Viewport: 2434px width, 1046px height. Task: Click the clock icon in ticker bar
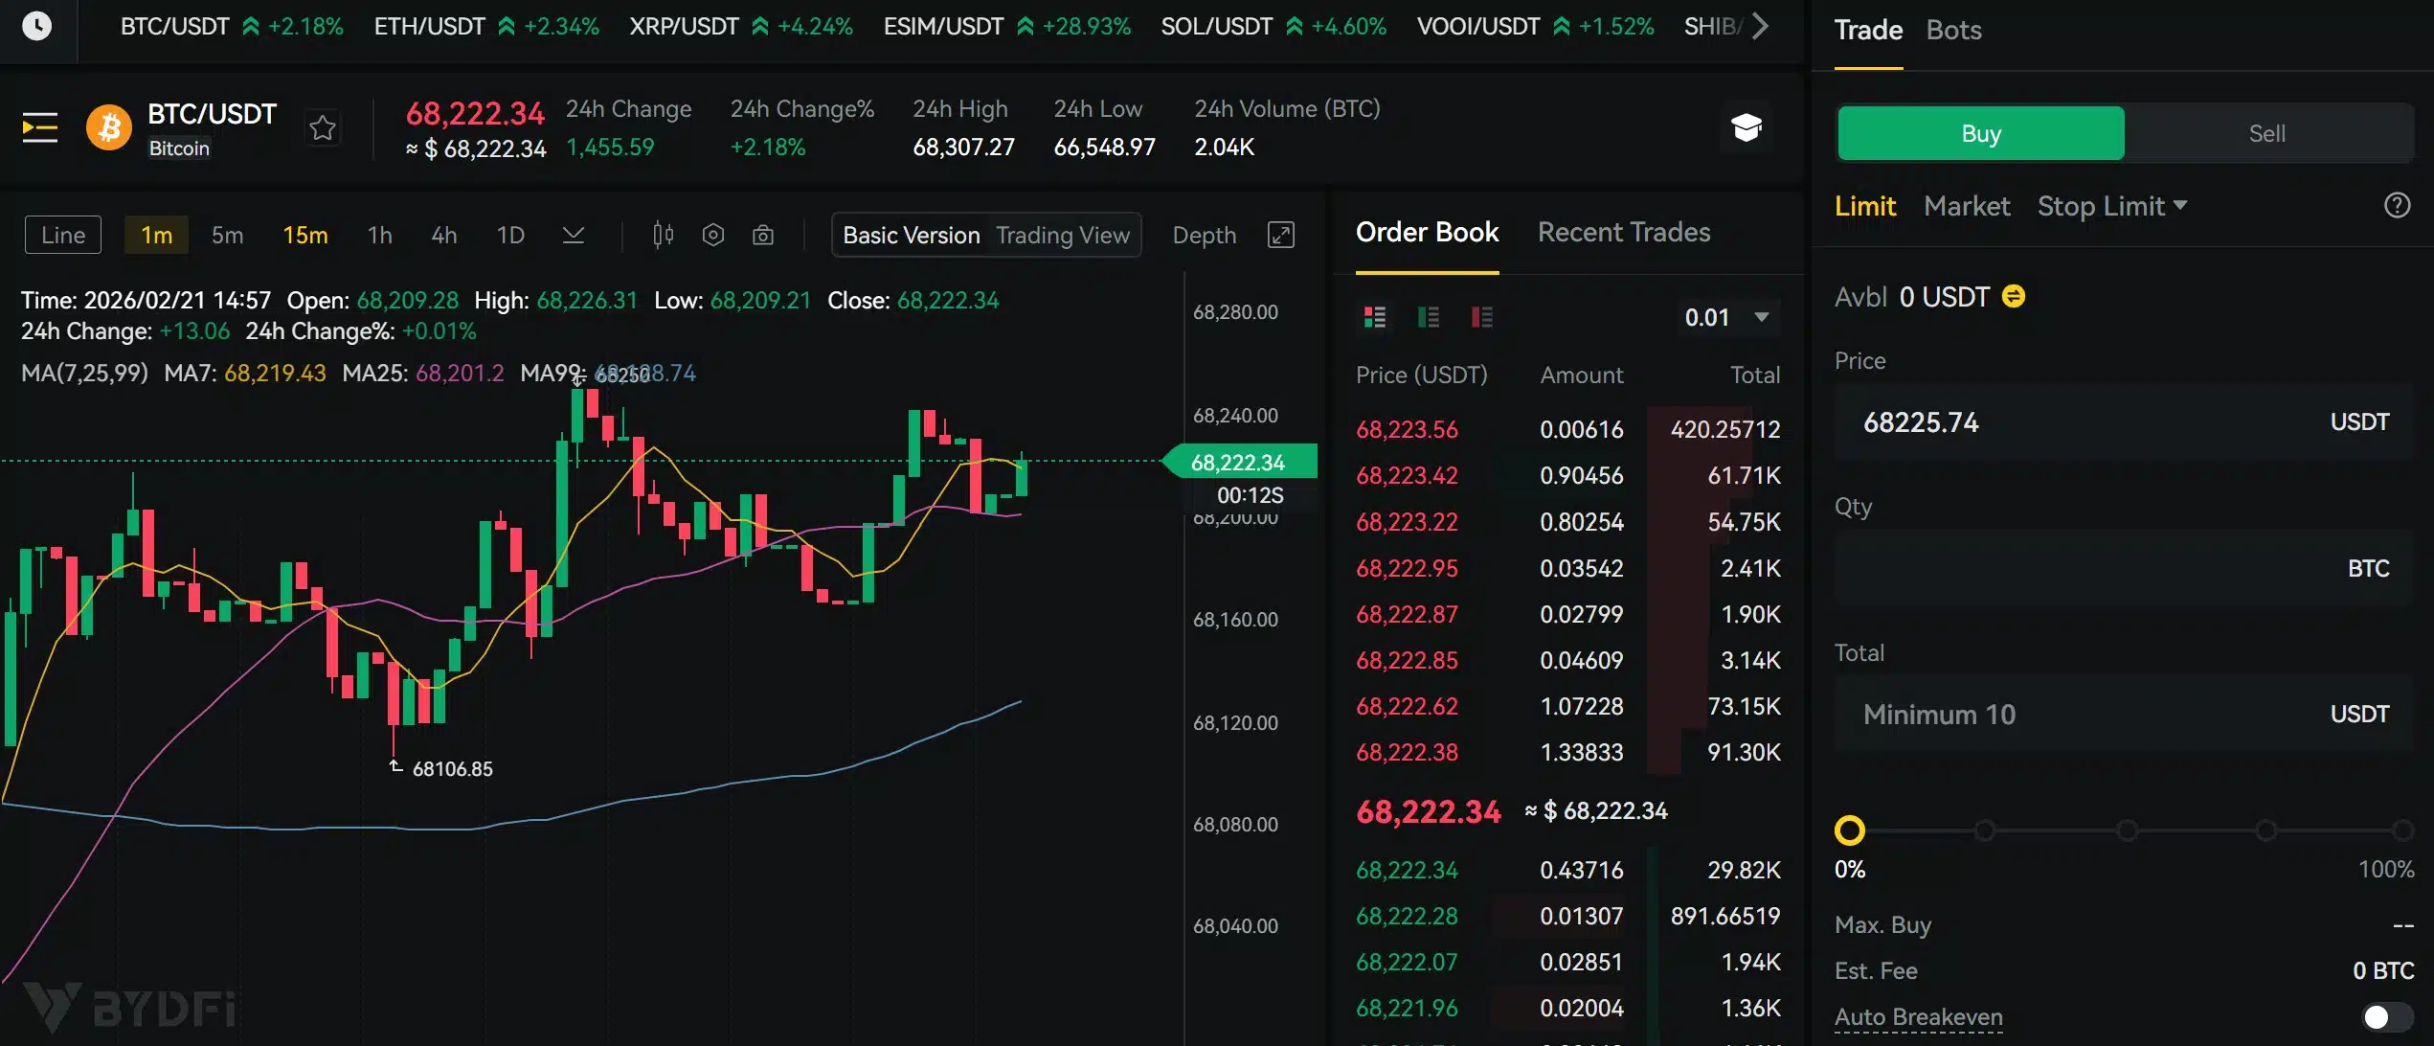pyautogui.click(x=36, y=26)
